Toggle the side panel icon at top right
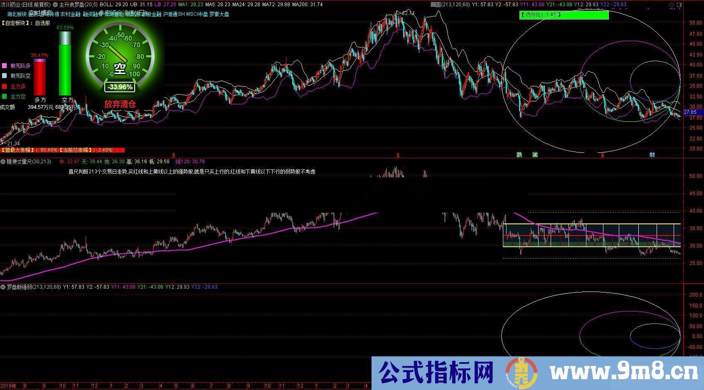Screen dimensions: 704x390 point(679,5)
